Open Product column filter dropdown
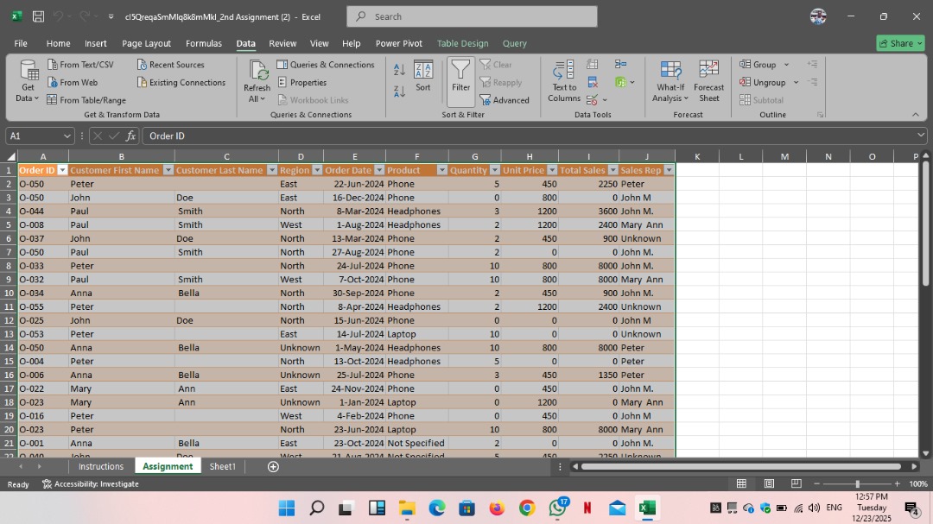The height and width of the screenshot is (524, 933). [x=442, y=170]
